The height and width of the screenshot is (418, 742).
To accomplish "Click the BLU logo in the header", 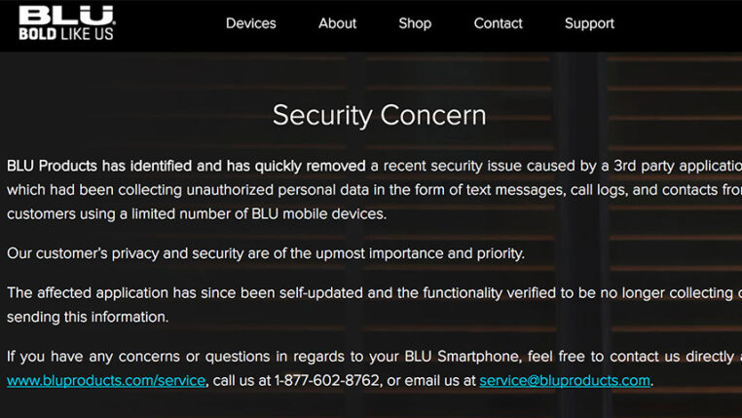I will click(x=66, y=16).
